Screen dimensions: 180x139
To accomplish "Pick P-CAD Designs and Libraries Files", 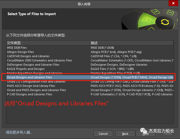I will point(90,94).
